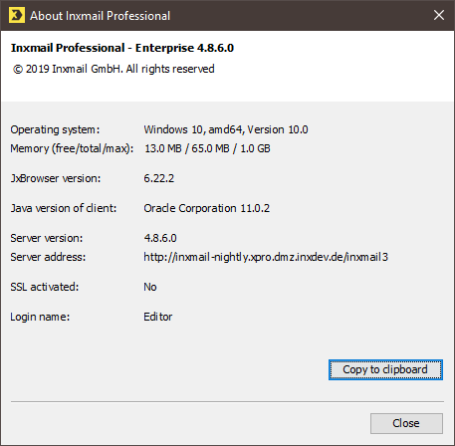Click the Login name value Editor

click(157, 317)
